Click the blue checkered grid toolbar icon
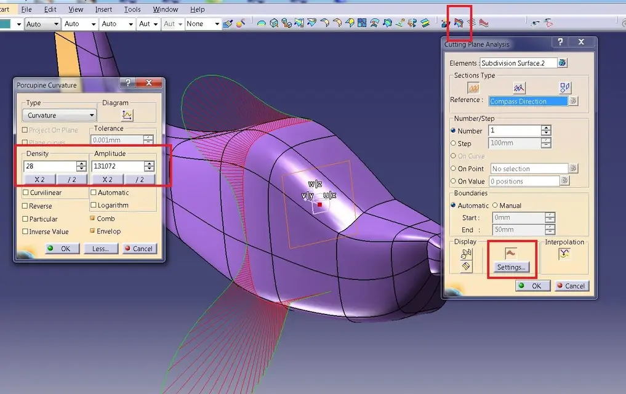The height and width of the screenshot is (394, 626). point(362,23)
